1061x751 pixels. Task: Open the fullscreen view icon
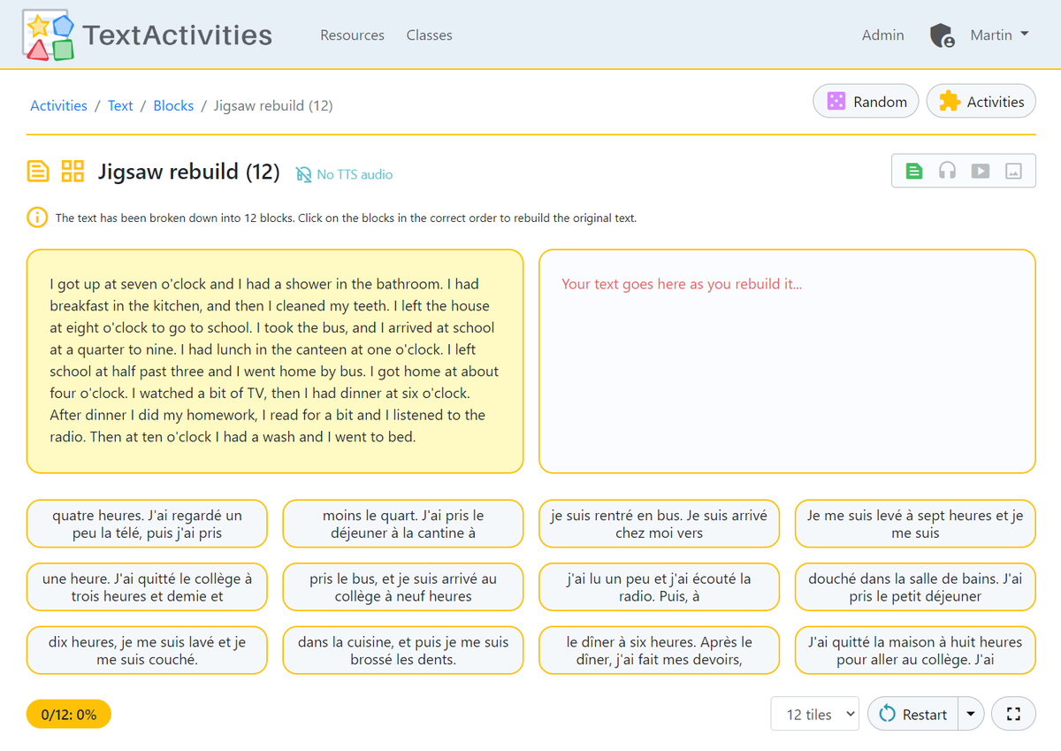point(1013,713)
